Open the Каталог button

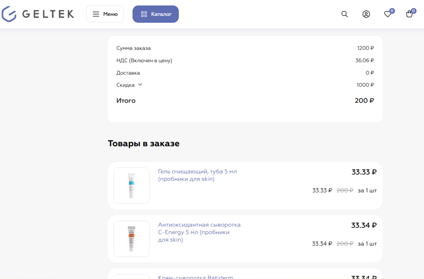pos(156,14)
